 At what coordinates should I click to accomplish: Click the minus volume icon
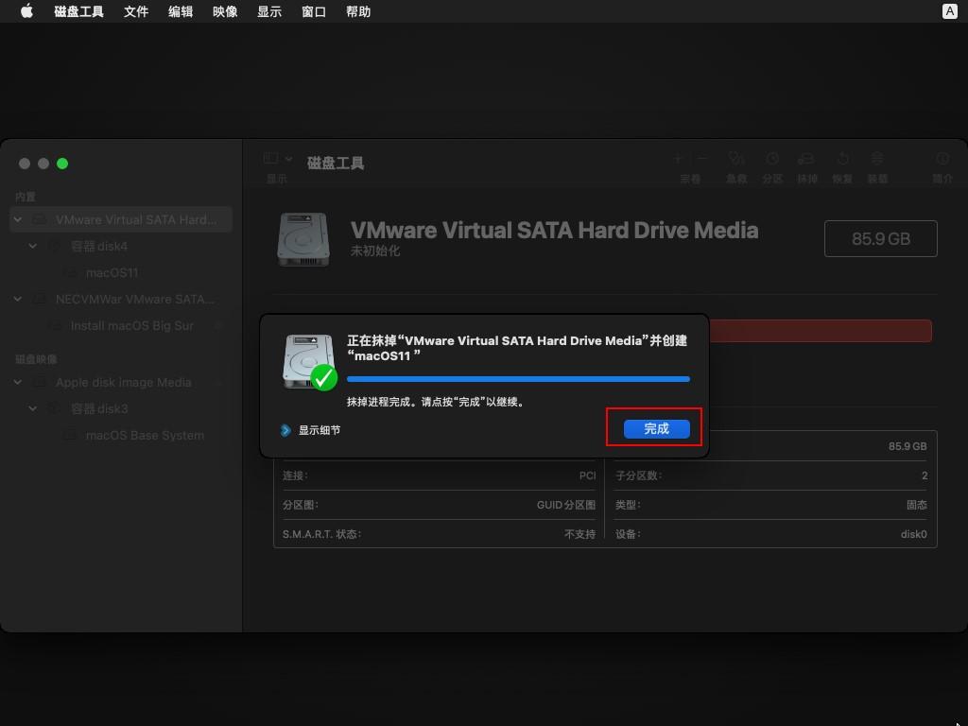tap(700, 159)
